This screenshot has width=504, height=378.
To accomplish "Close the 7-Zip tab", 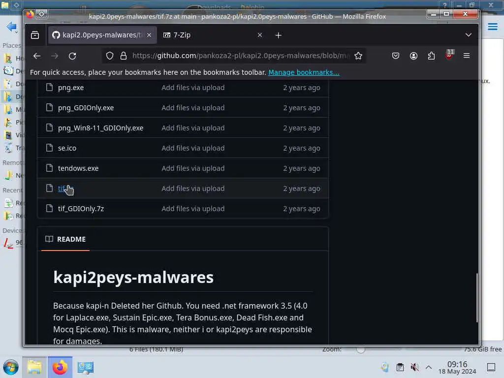I will [x=260, y=35].
